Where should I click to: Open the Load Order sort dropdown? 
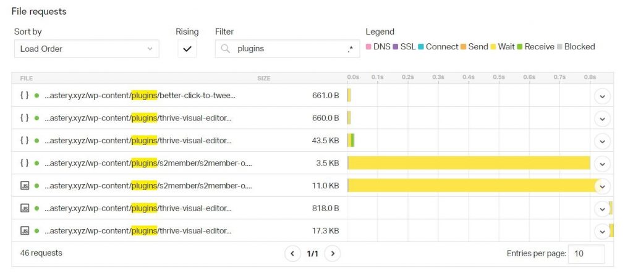coord(87,49)
